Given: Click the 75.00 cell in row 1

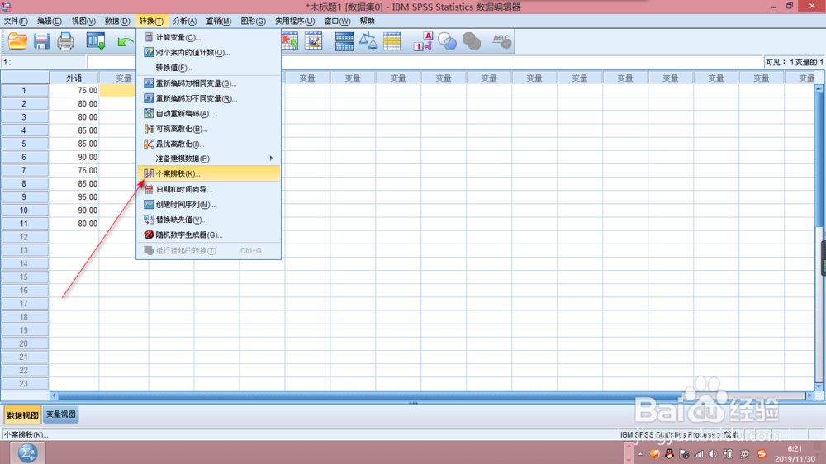Looking at the screenshot, I should (74, 91).
